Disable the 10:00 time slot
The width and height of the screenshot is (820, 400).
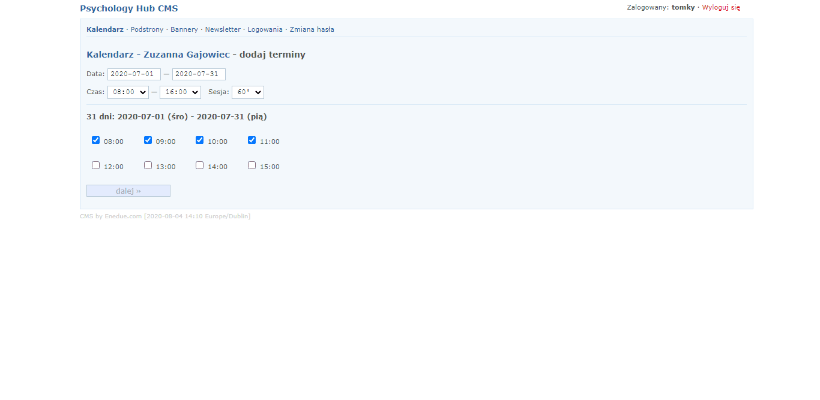200,140
